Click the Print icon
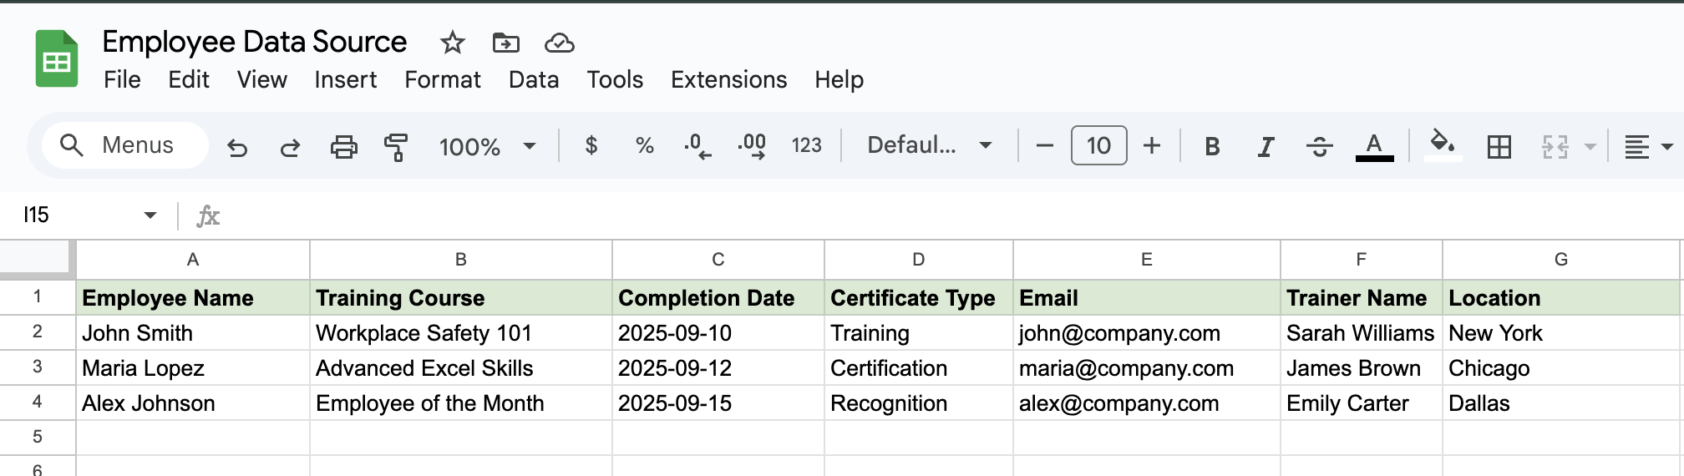Screen dimensions: 1684x476 [x=343, y=147]
